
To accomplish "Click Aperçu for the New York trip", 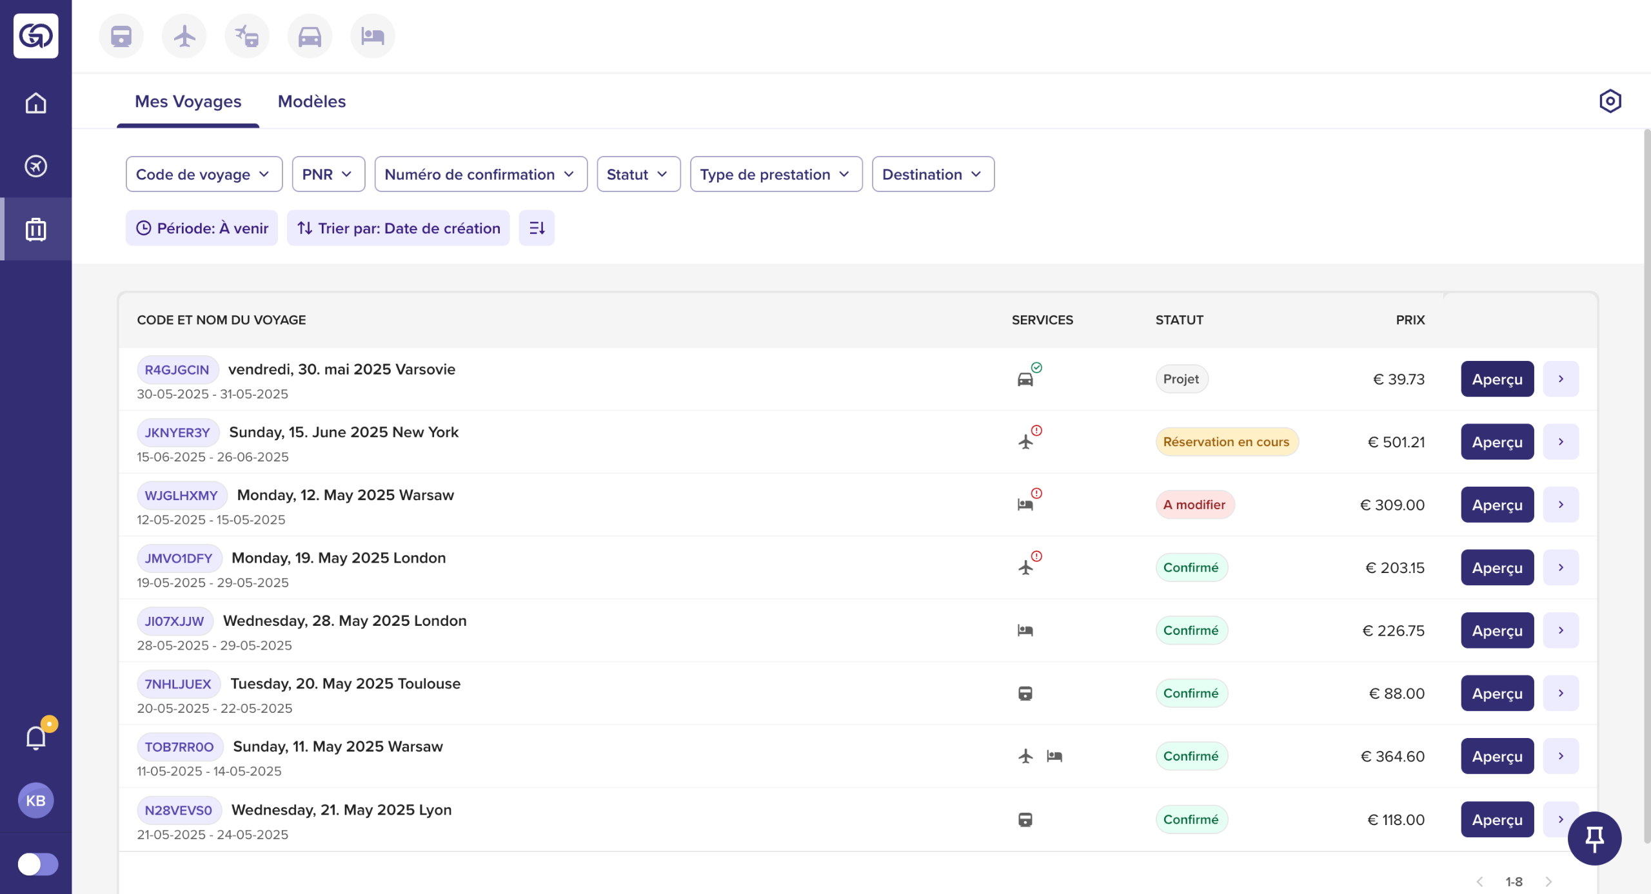I will tap(1497, 442).
